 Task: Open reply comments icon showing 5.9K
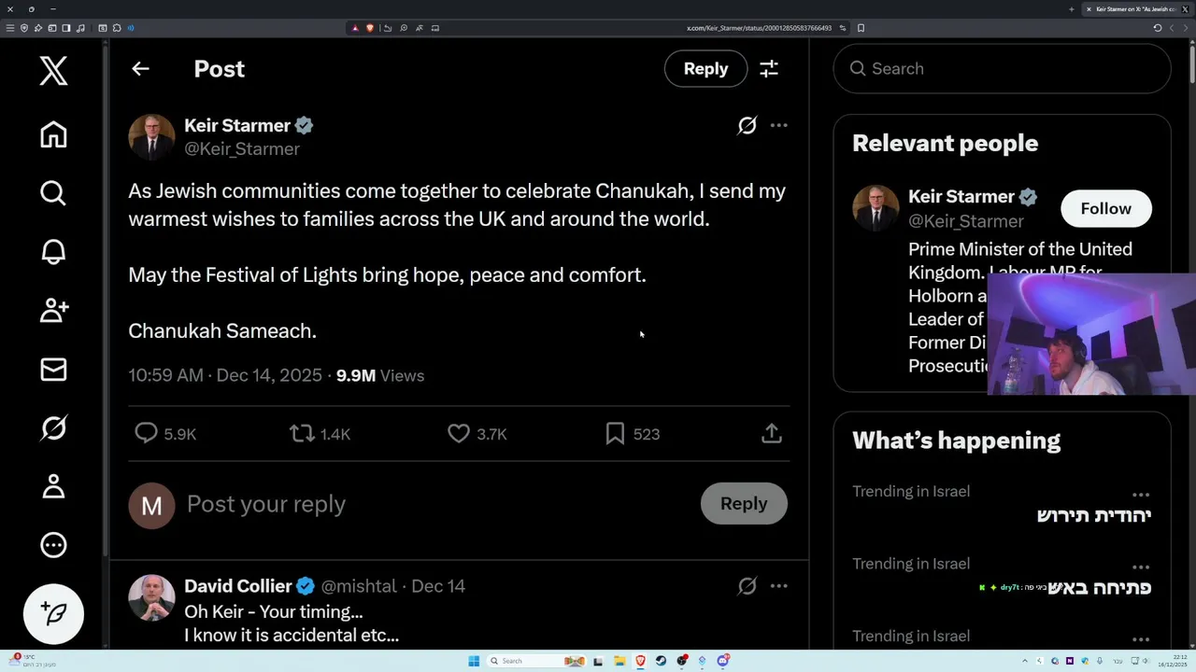pos(146,433)
